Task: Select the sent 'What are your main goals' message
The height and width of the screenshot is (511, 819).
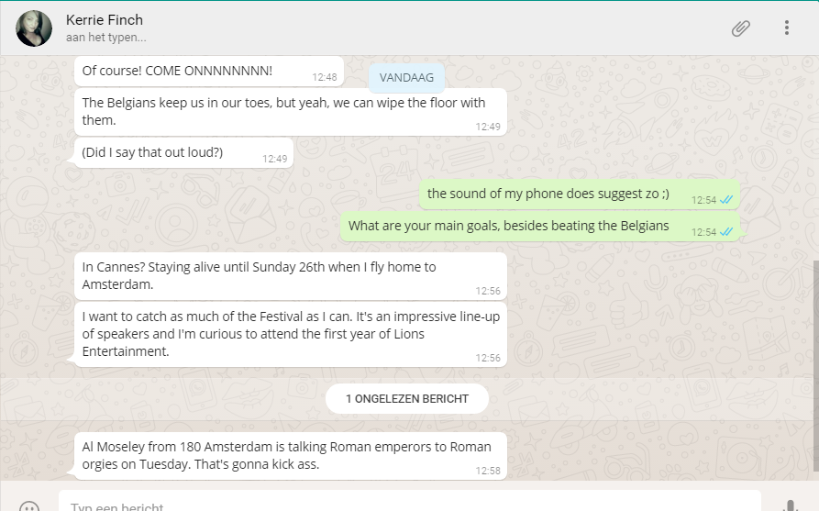Action: point(509,226)
